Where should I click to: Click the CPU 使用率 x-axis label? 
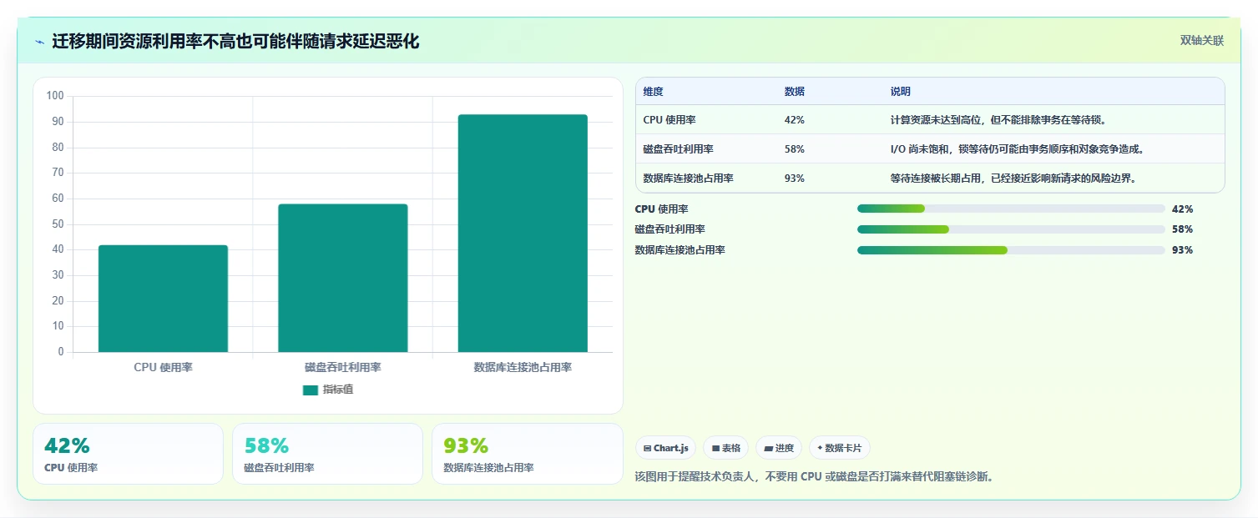pos(163,367)
